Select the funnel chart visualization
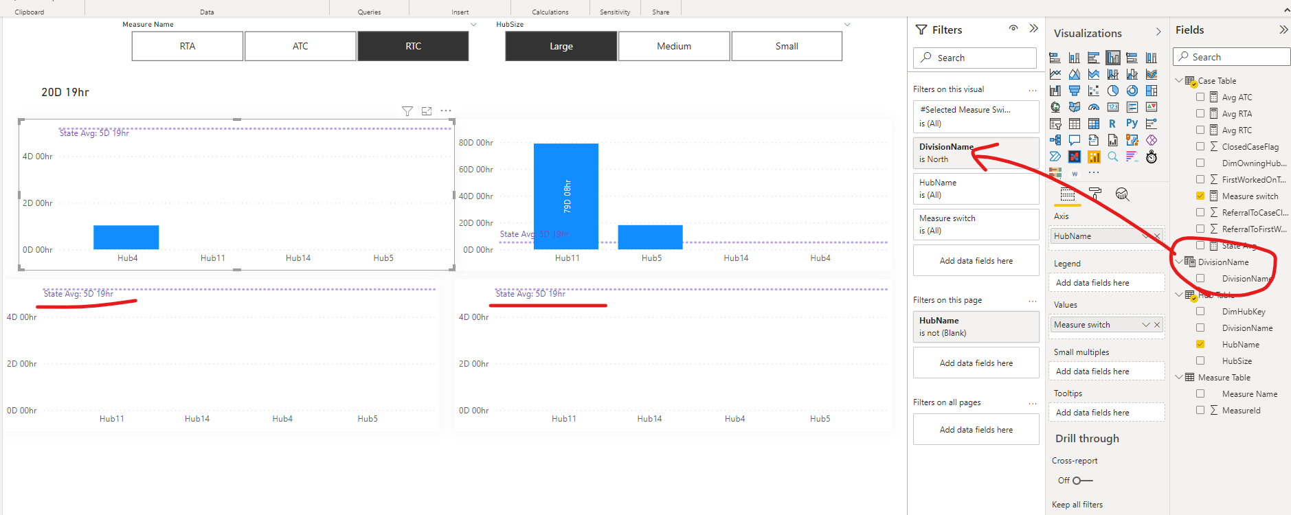 coord(1075,91)
